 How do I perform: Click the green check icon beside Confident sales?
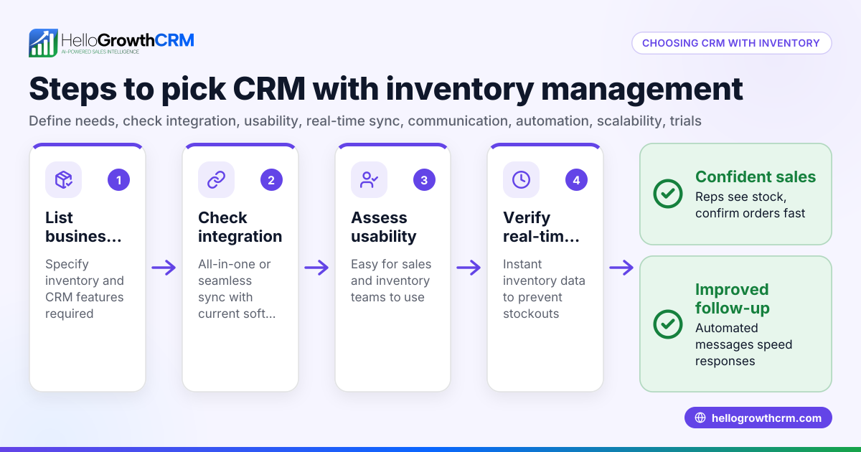pos(668,194)
